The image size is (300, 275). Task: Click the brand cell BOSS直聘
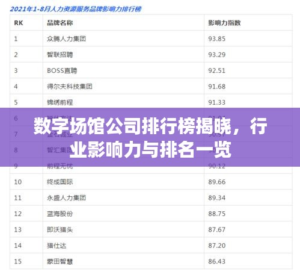[x=62, y=70]
